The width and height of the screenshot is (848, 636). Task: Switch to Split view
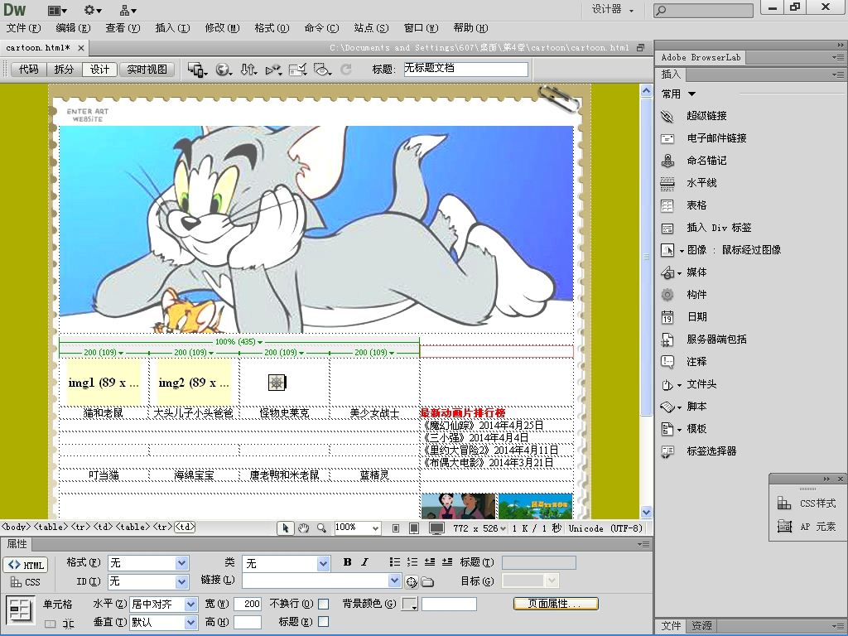click(x=64, y=70)
